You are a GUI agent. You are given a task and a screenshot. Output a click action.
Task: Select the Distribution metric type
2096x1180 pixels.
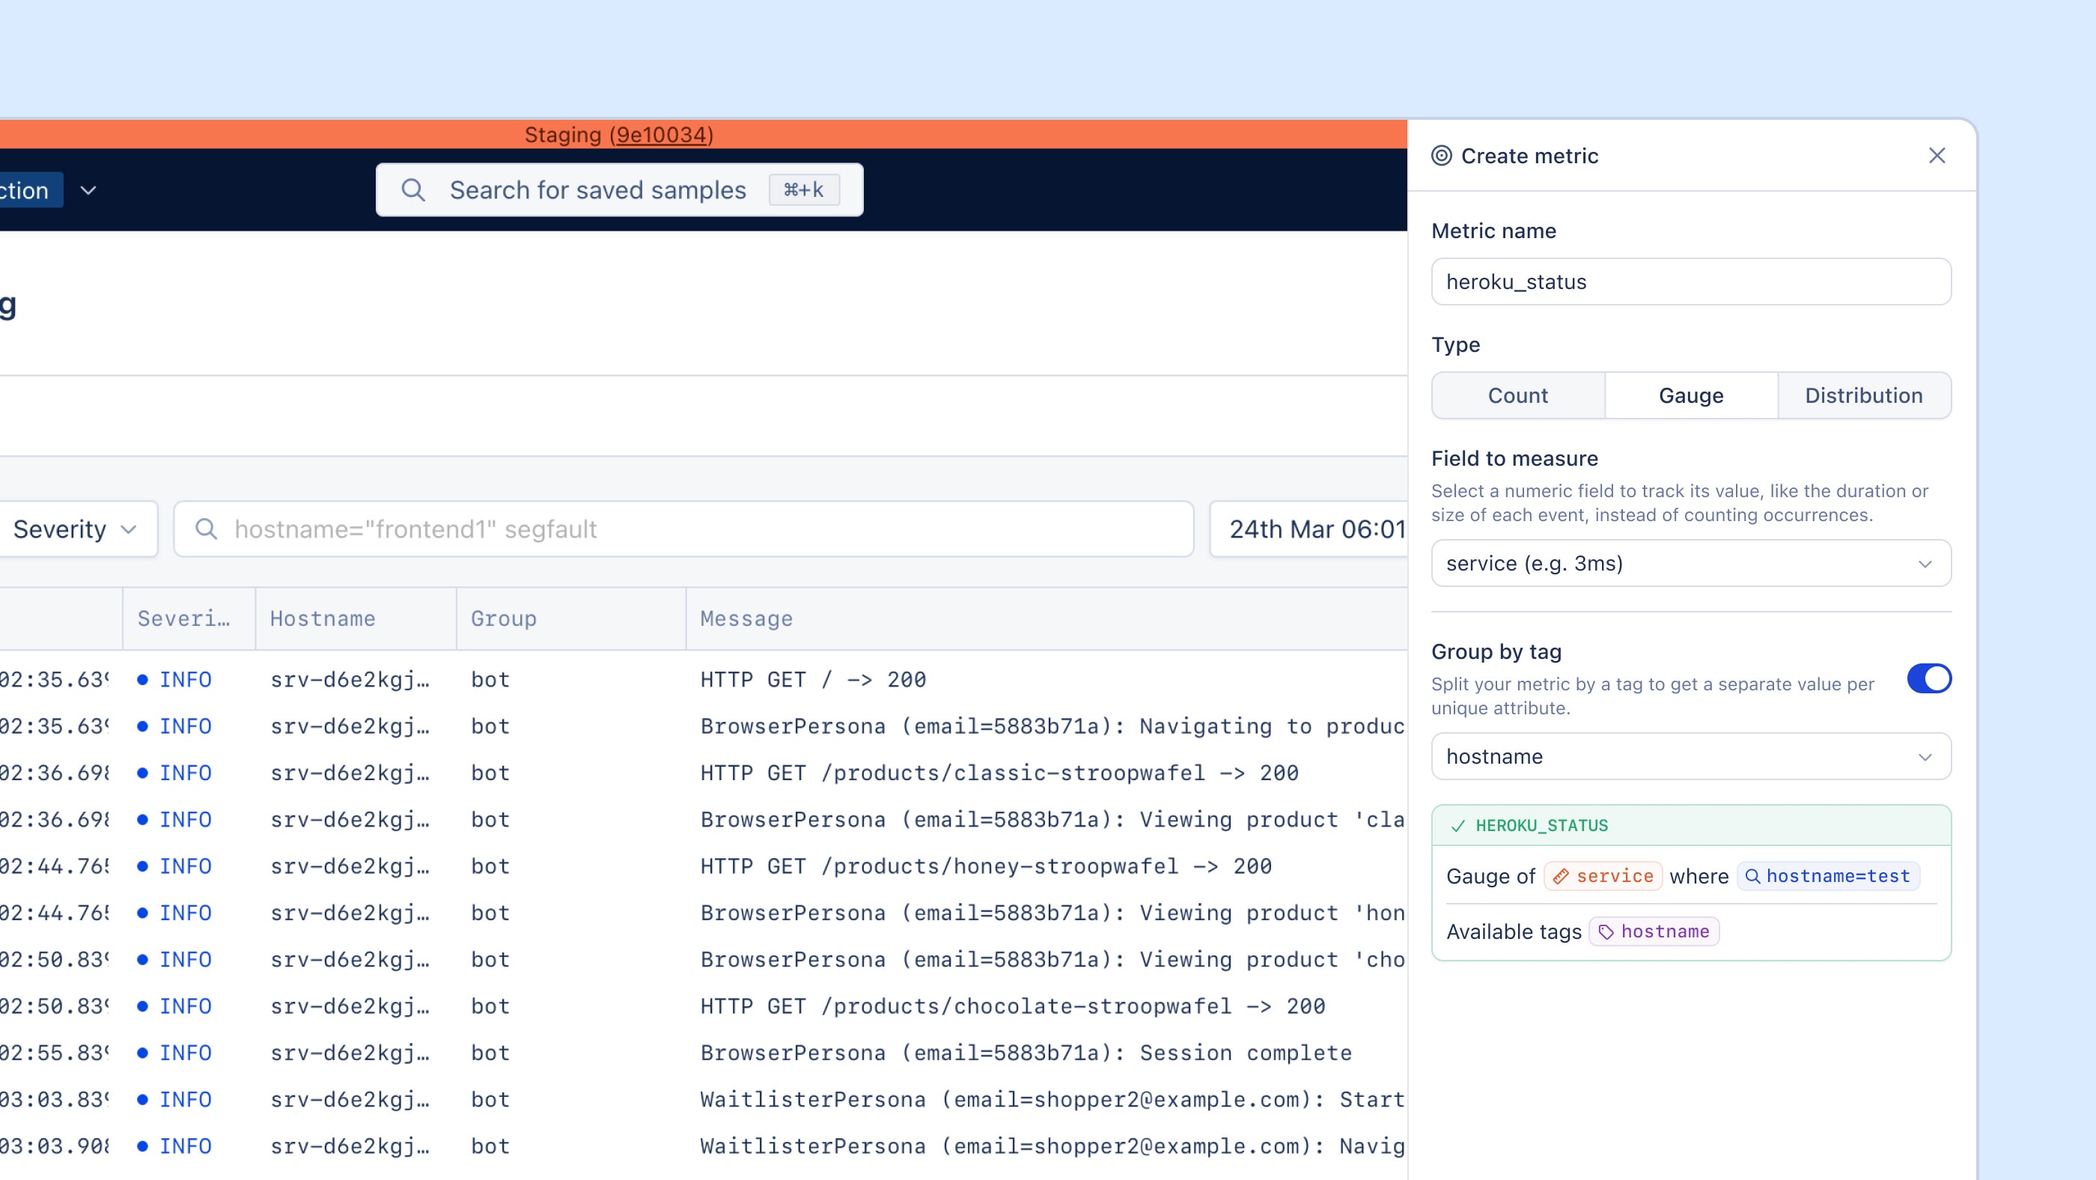(x=1864, y=395)
